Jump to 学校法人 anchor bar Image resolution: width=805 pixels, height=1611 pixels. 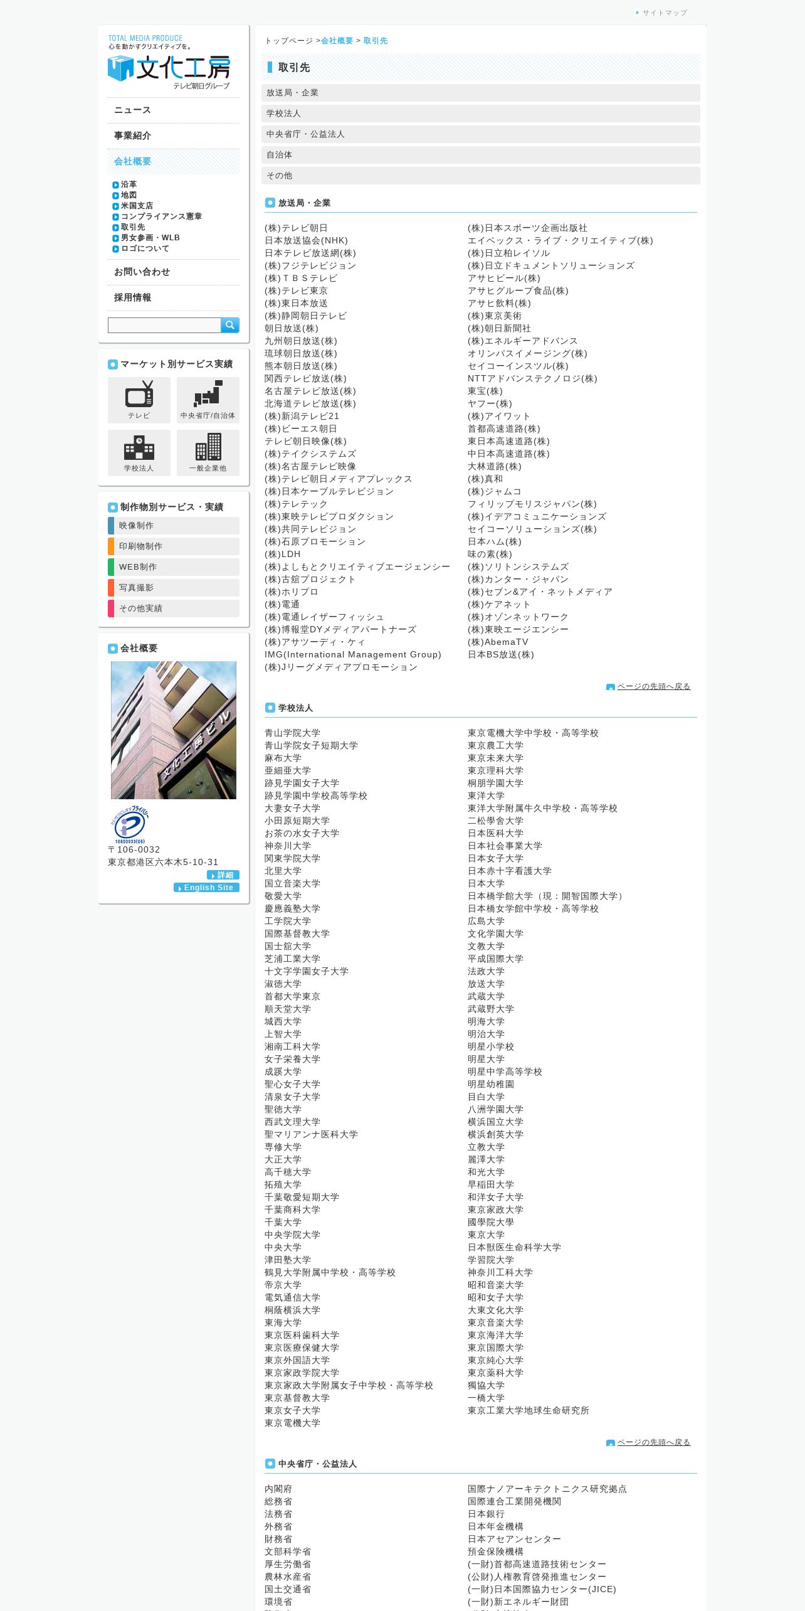pyautogui.click(x=481, y=114)
